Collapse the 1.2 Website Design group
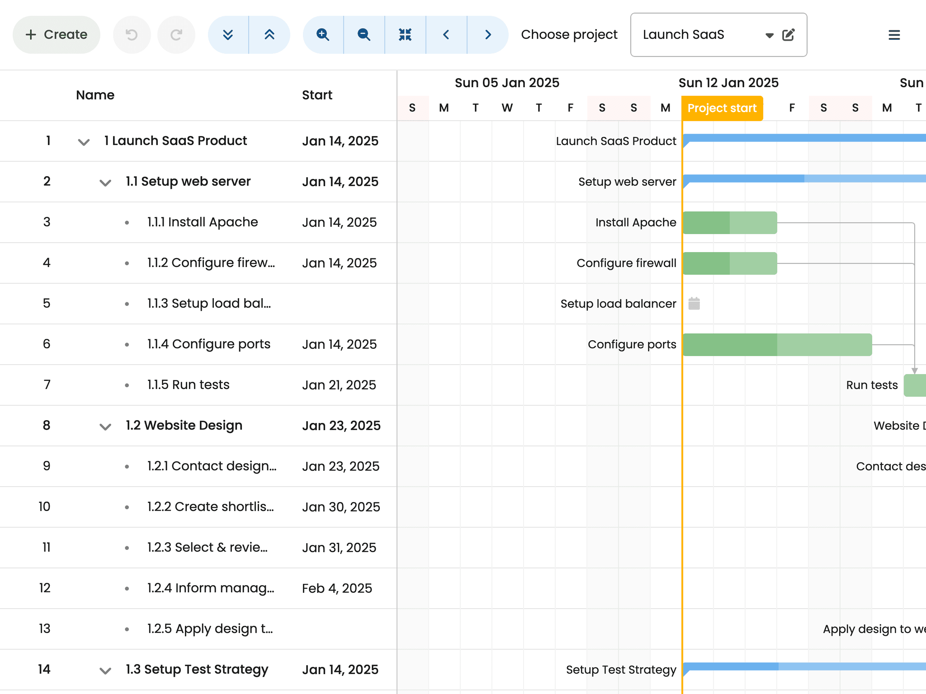This screenshot has width=926, height=694. [105, 427]
